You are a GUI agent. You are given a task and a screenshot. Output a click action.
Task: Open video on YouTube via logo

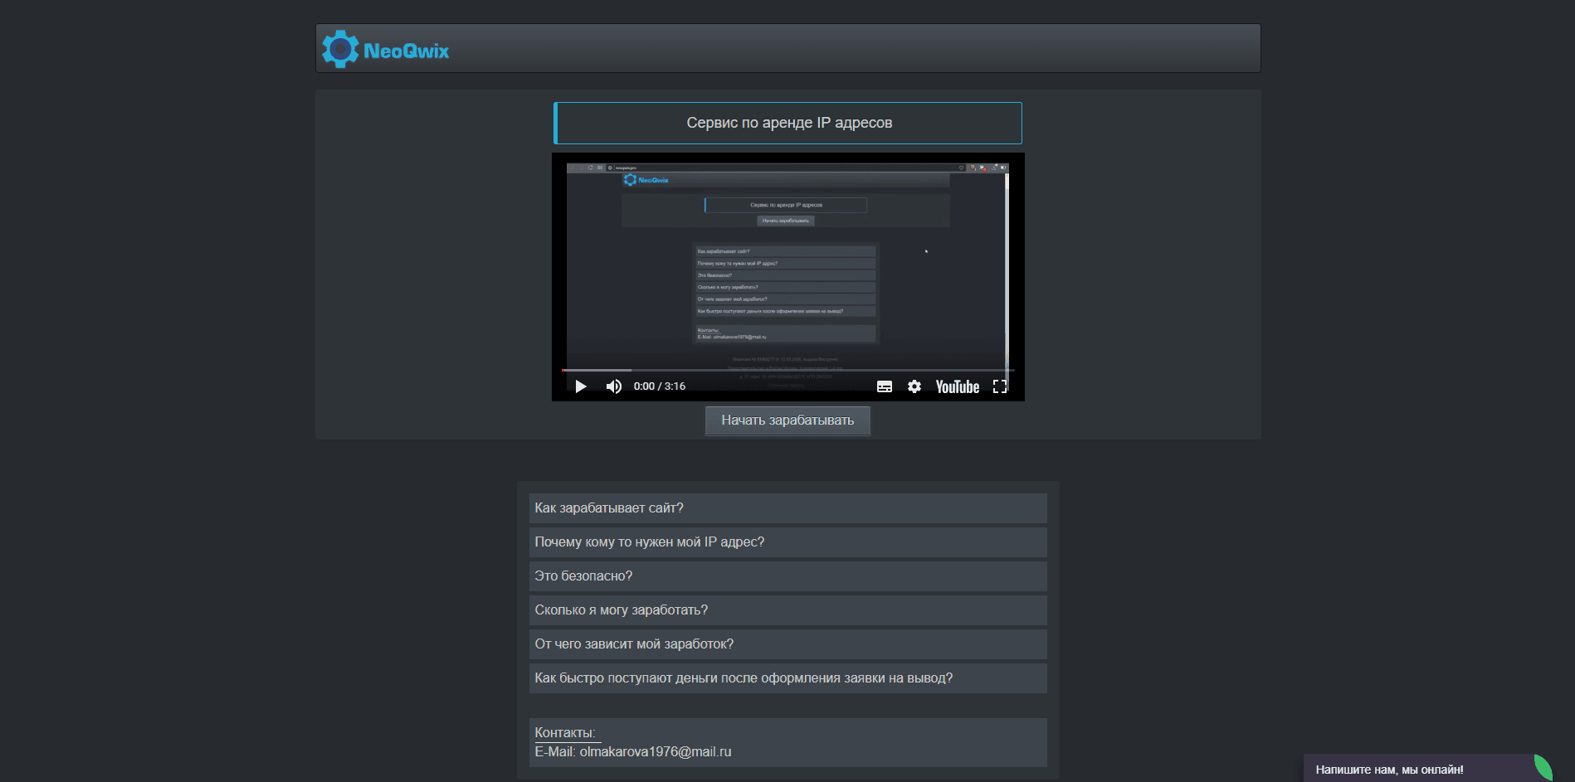[x=957, y=386]
